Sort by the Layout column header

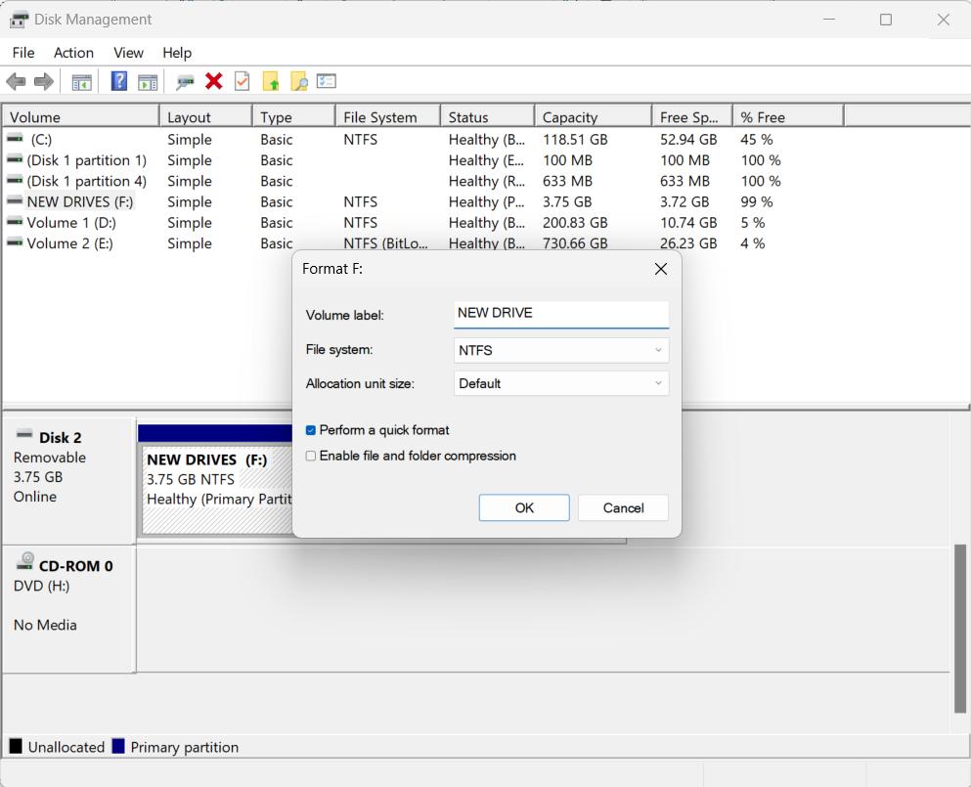206,117
